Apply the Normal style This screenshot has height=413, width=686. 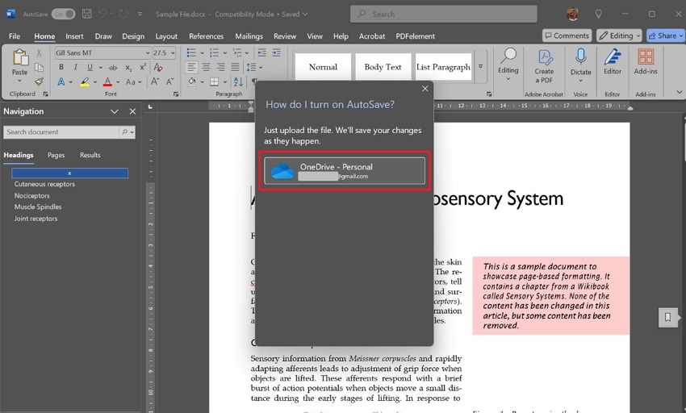[324, 67]
